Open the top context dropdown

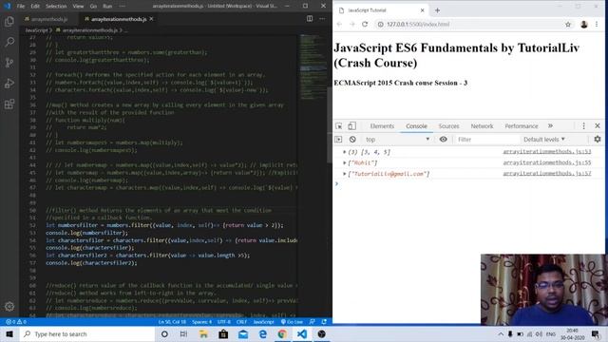point(397,140)
